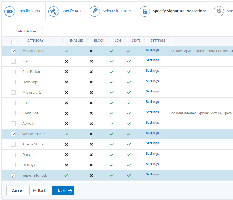Click the Block X icon for web-wordpress

point(91,134)
